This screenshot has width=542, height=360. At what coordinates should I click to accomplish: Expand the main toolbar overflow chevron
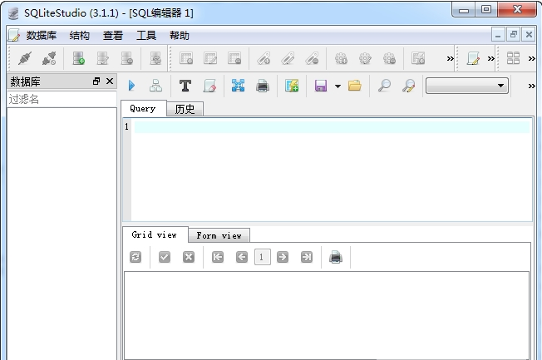click(450, 58)
